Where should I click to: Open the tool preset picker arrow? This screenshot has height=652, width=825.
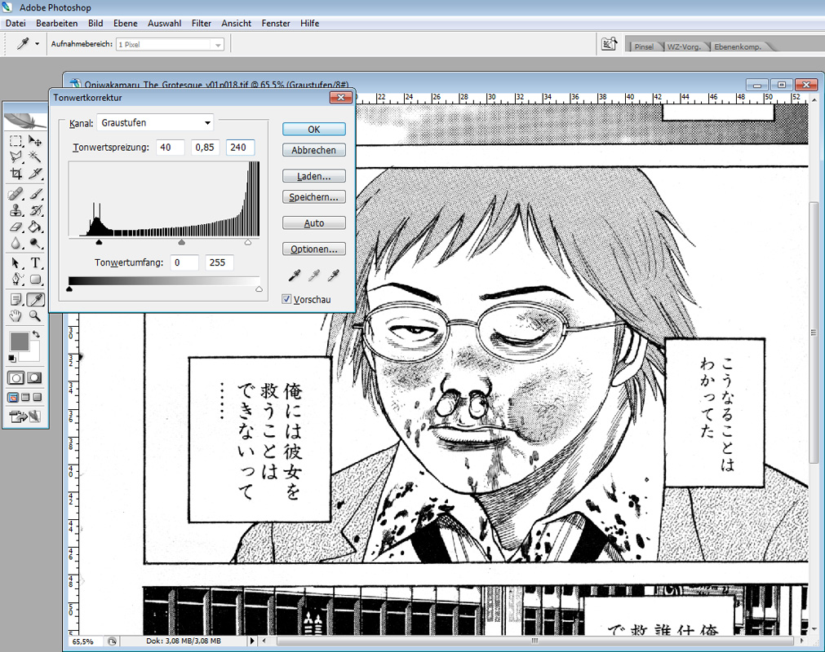tap(37, 44)
